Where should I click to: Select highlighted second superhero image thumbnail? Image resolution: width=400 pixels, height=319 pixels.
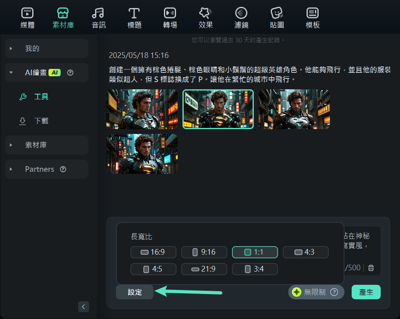(x=218, y=109)
